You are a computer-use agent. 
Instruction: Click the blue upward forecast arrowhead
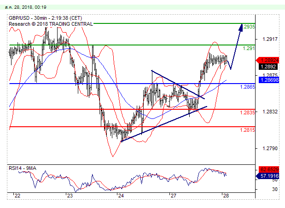coord(240,27)
